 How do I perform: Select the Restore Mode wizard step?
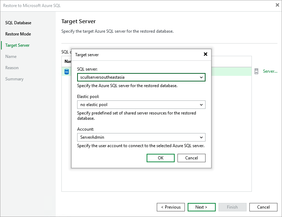[18, 34]
